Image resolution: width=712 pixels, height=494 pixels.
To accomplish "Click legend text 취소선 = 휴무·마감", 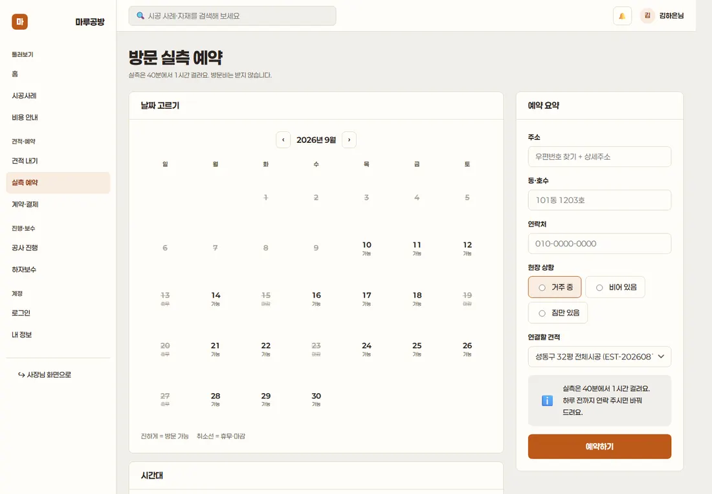I will coord(221,436).
